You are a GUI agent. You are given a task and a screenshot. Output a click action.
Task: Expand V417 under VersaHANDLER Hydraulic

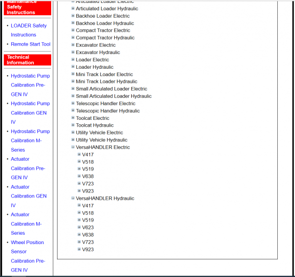pyautogui.click(x=79, y=205)
